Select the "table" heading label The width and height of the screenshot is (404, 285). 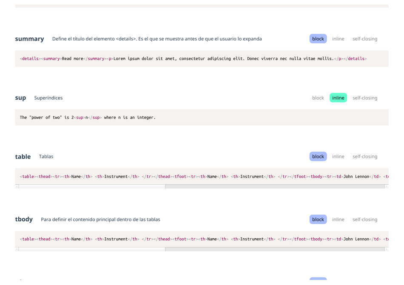[23, 156]
